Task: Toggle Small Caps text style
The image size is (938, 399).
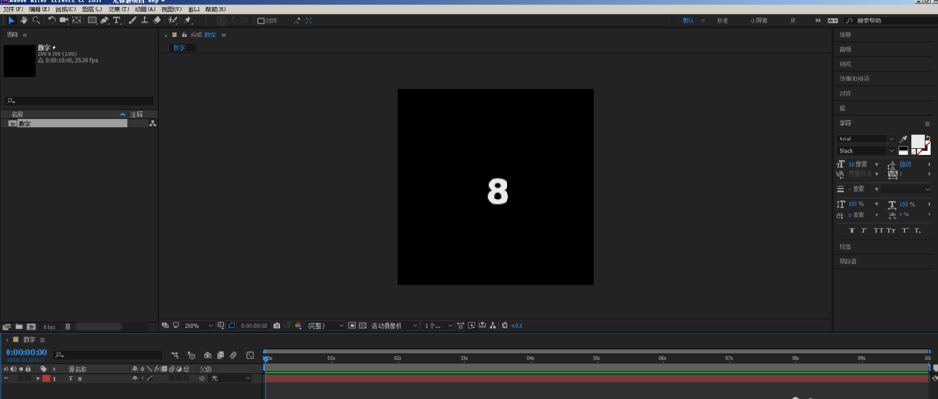Action: [891, 230]
